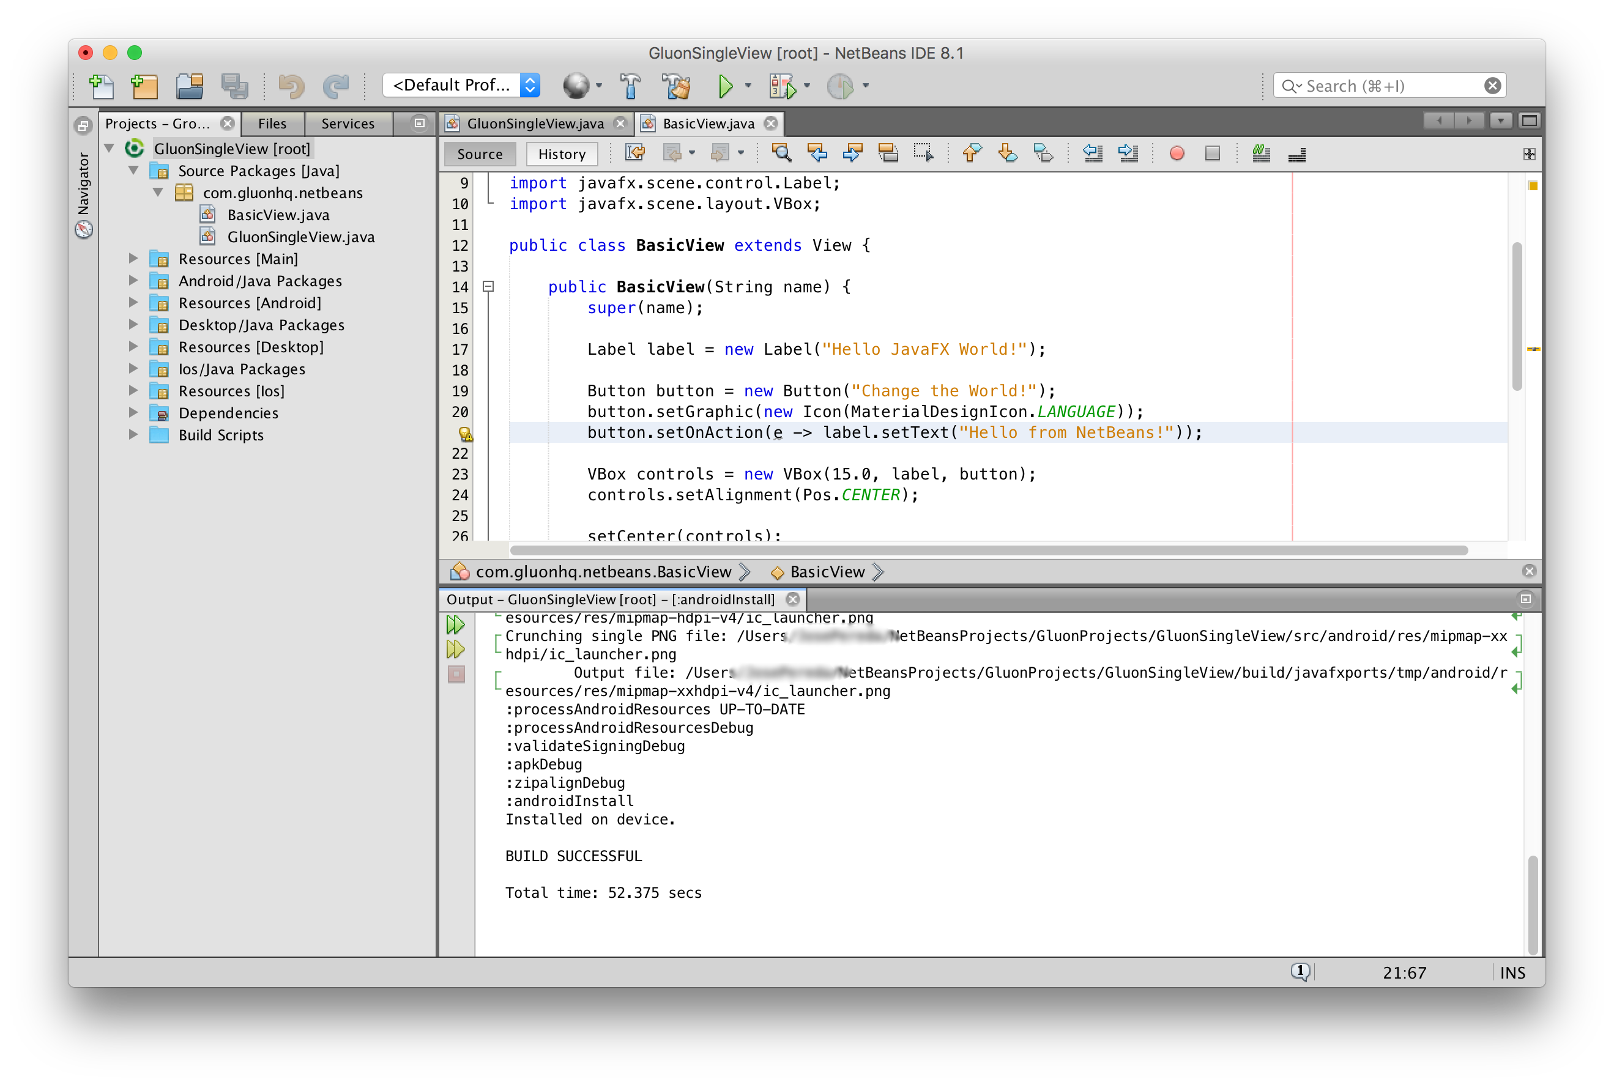Screen dimensions: 1614x1085
Task: Open GluonSingleView.java in project tree
Action: point(300,237)
